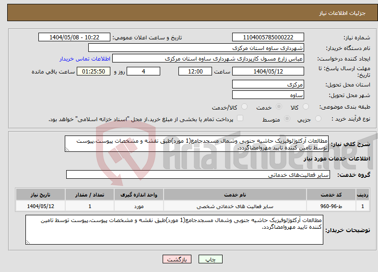The height and width of the screenshot is (272, 378).
Task: Click the delivery province field مرکزی
Action: coord(268,84)
